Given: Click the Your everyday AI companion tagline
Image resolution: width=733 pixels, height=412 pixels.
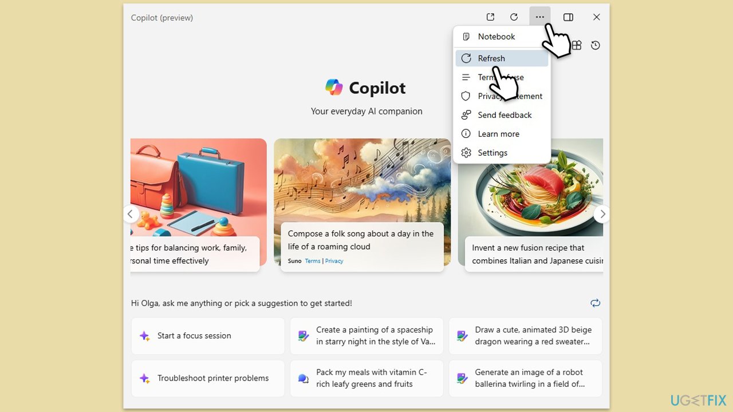Looking at the screenshot, I should click(366, 111).
